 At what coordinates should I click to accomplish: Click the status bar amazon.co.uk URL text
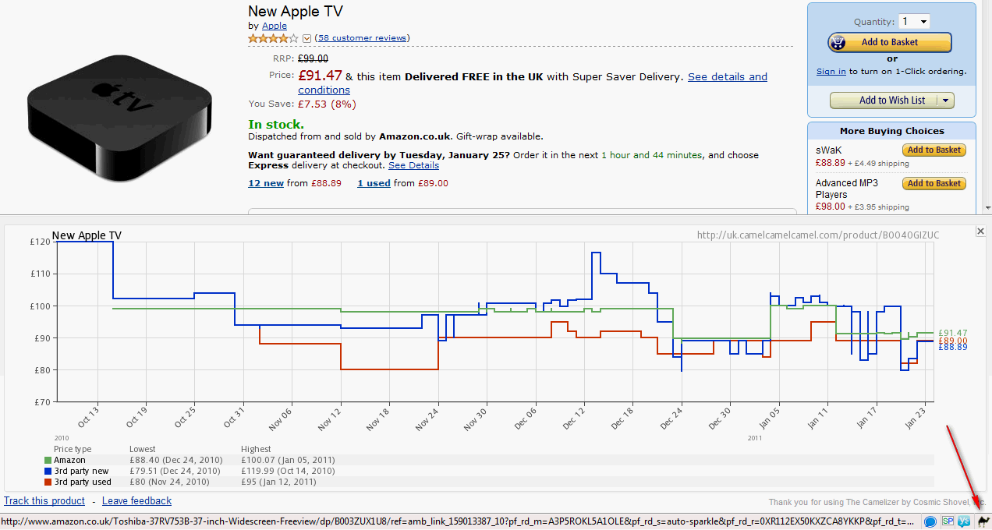pos(458,521)
